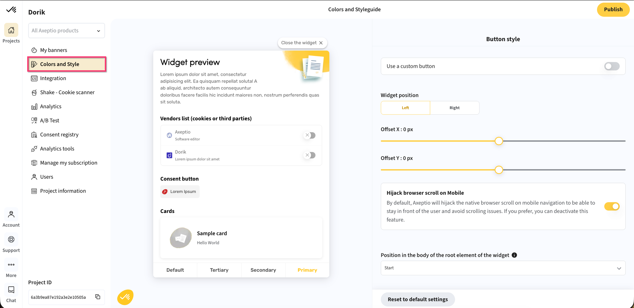Open the Chat icon
This screenshot has height=308, width=634.
coord(11,290)
